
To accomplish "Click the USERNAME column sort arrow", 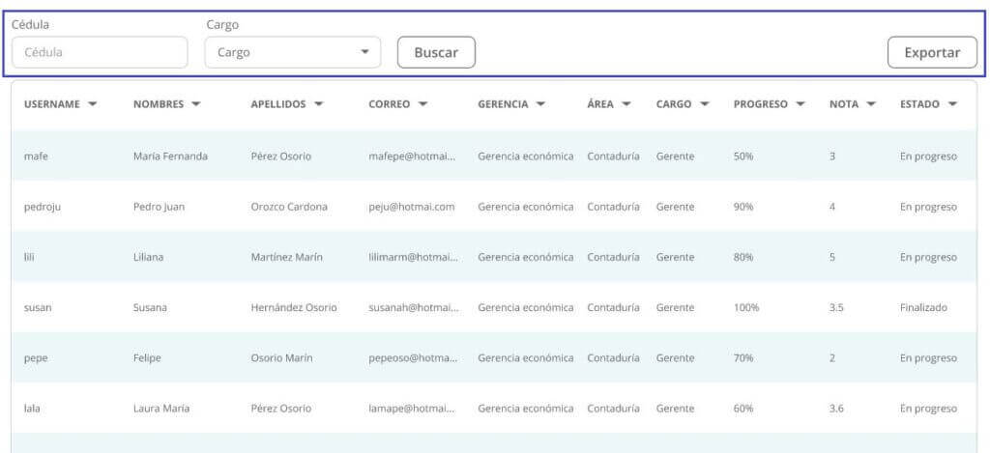I will tap(92, 104).
